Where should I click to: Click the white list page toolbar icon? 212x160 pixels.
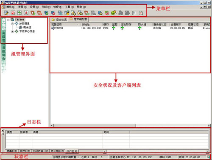(134, 13)
